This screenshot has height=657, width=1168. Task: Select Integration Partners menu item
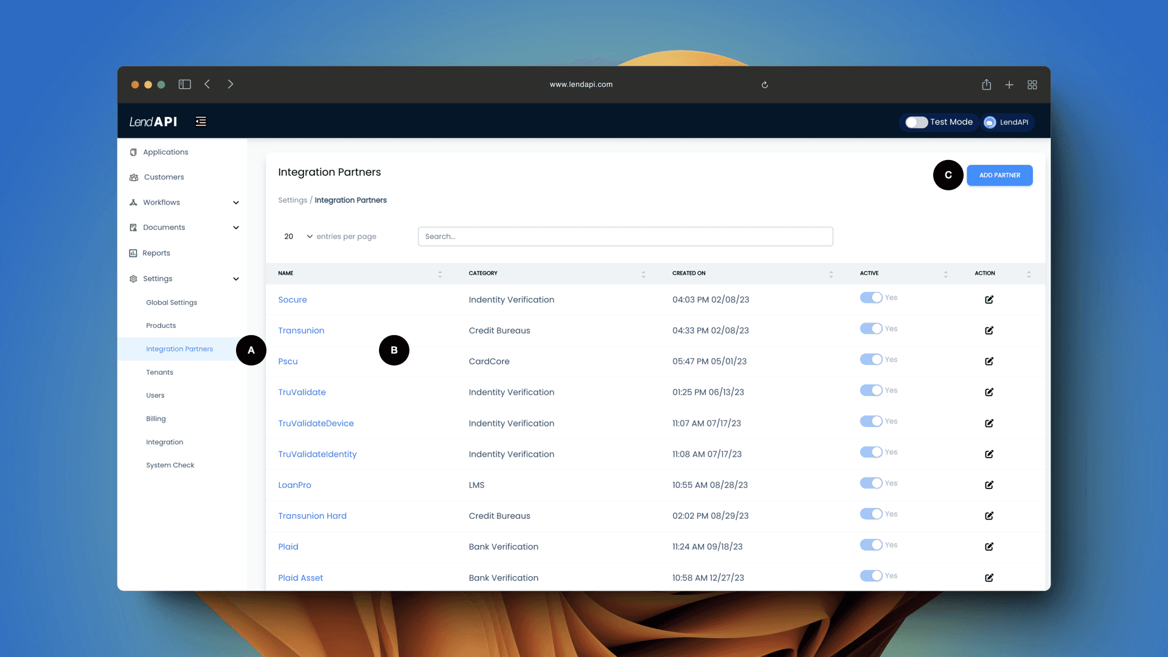tap(179, 348)
